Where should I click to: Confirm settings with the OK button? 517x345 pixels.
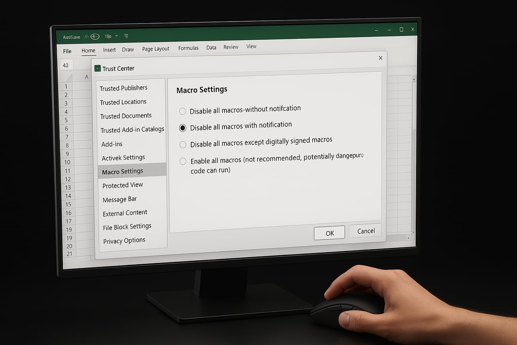click(329, 232)
